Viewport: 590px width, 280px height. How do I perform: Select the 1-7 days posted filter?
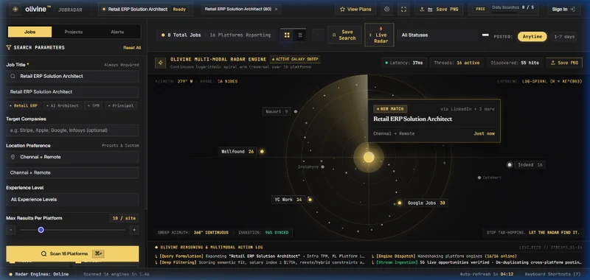pos(563,36)
